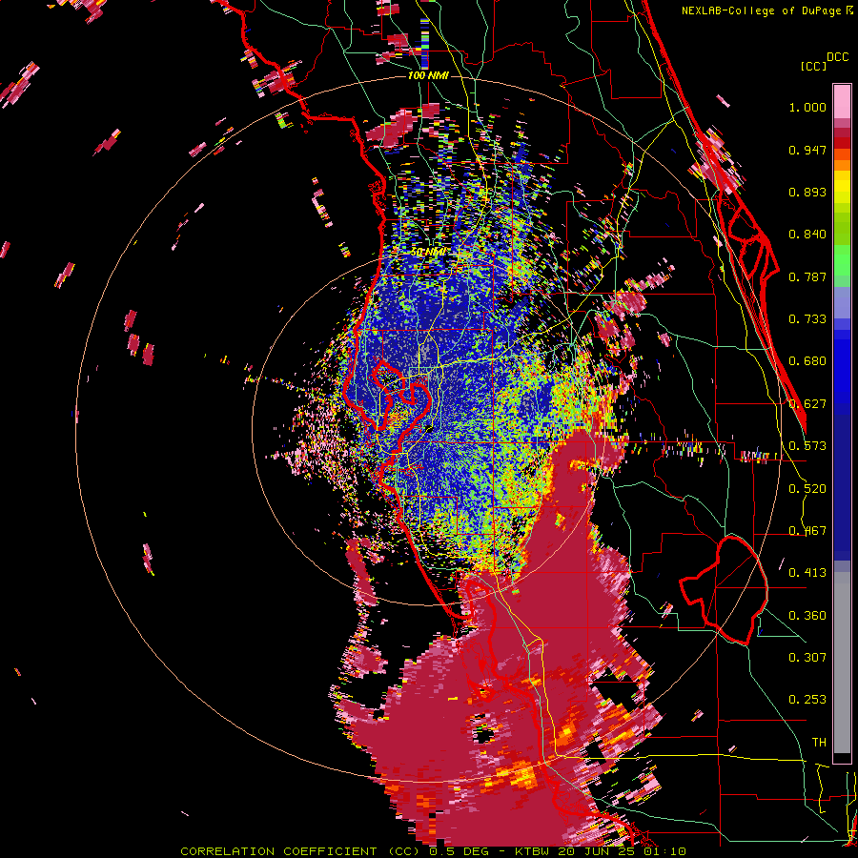Click the 0.840 value on the color scale

pyautogui.click(x=807, y=235)
